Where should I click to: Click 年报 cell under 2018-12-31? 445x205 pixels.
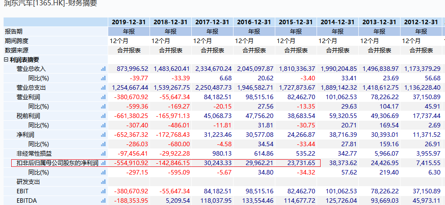tap(171, 31)
